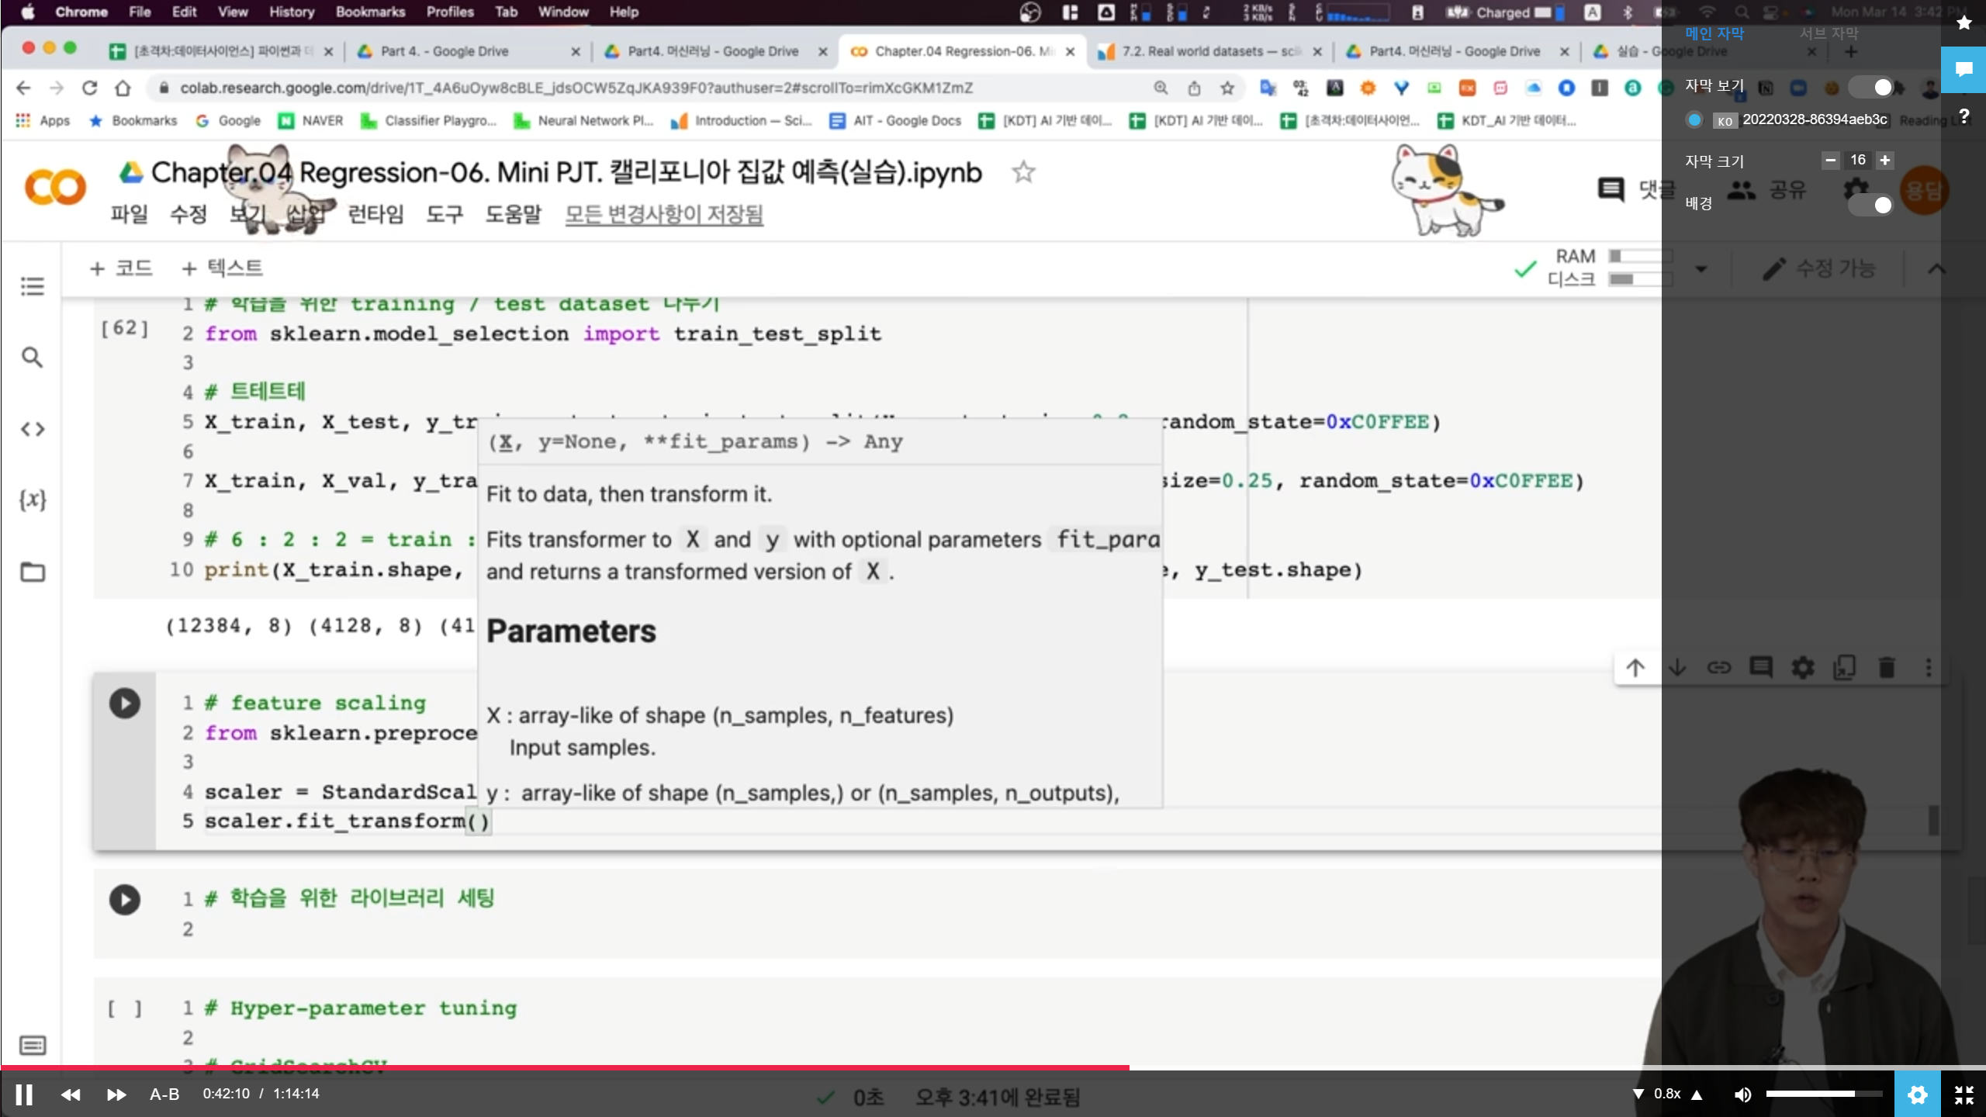Click the 모든 변경사항이 저장됨 link
This screenshot has height=1117, width=1986.
664,214
